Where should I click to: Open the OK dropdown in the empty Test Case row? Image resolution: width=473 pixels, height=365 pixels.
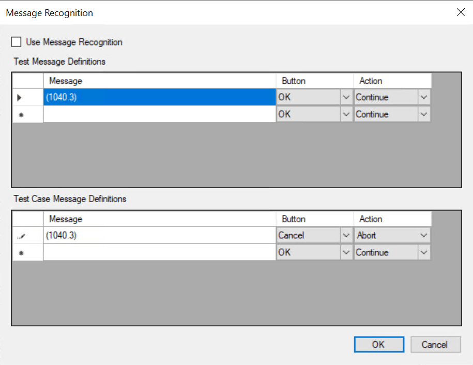(346, 252)
